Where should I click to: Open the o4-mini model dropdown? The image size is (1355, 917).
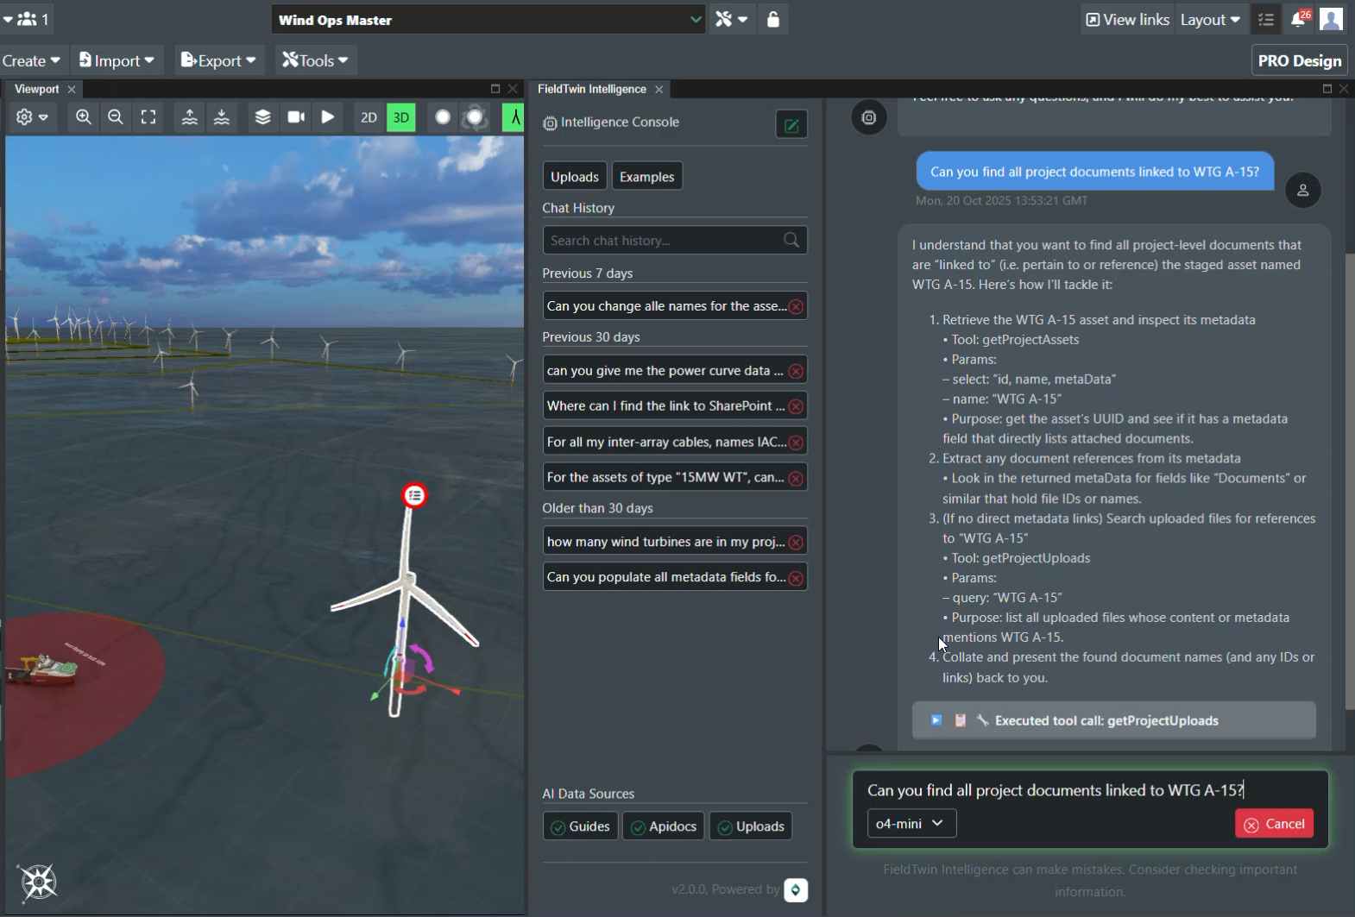pos(911,824)
